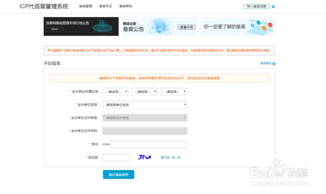Image resolution: width=326 pixels, height=194 pixels.
Task: Click 看不清，换一张 link to refresh captcha
Action: tap(171, 158)
